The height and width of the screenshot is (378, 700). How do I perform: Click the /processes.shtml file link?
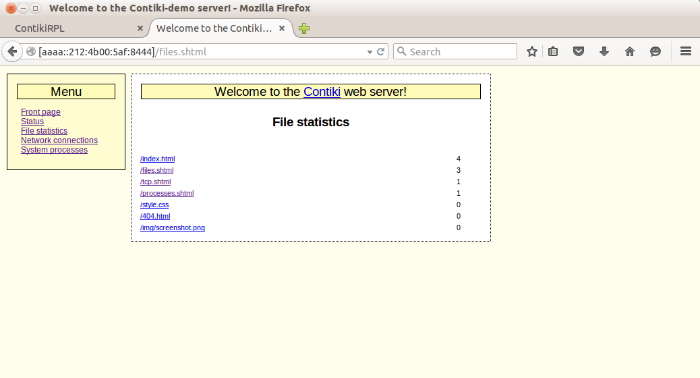click(167, 193)
